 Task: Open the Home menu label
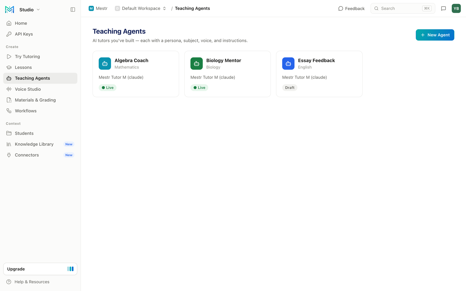(21, 23)
